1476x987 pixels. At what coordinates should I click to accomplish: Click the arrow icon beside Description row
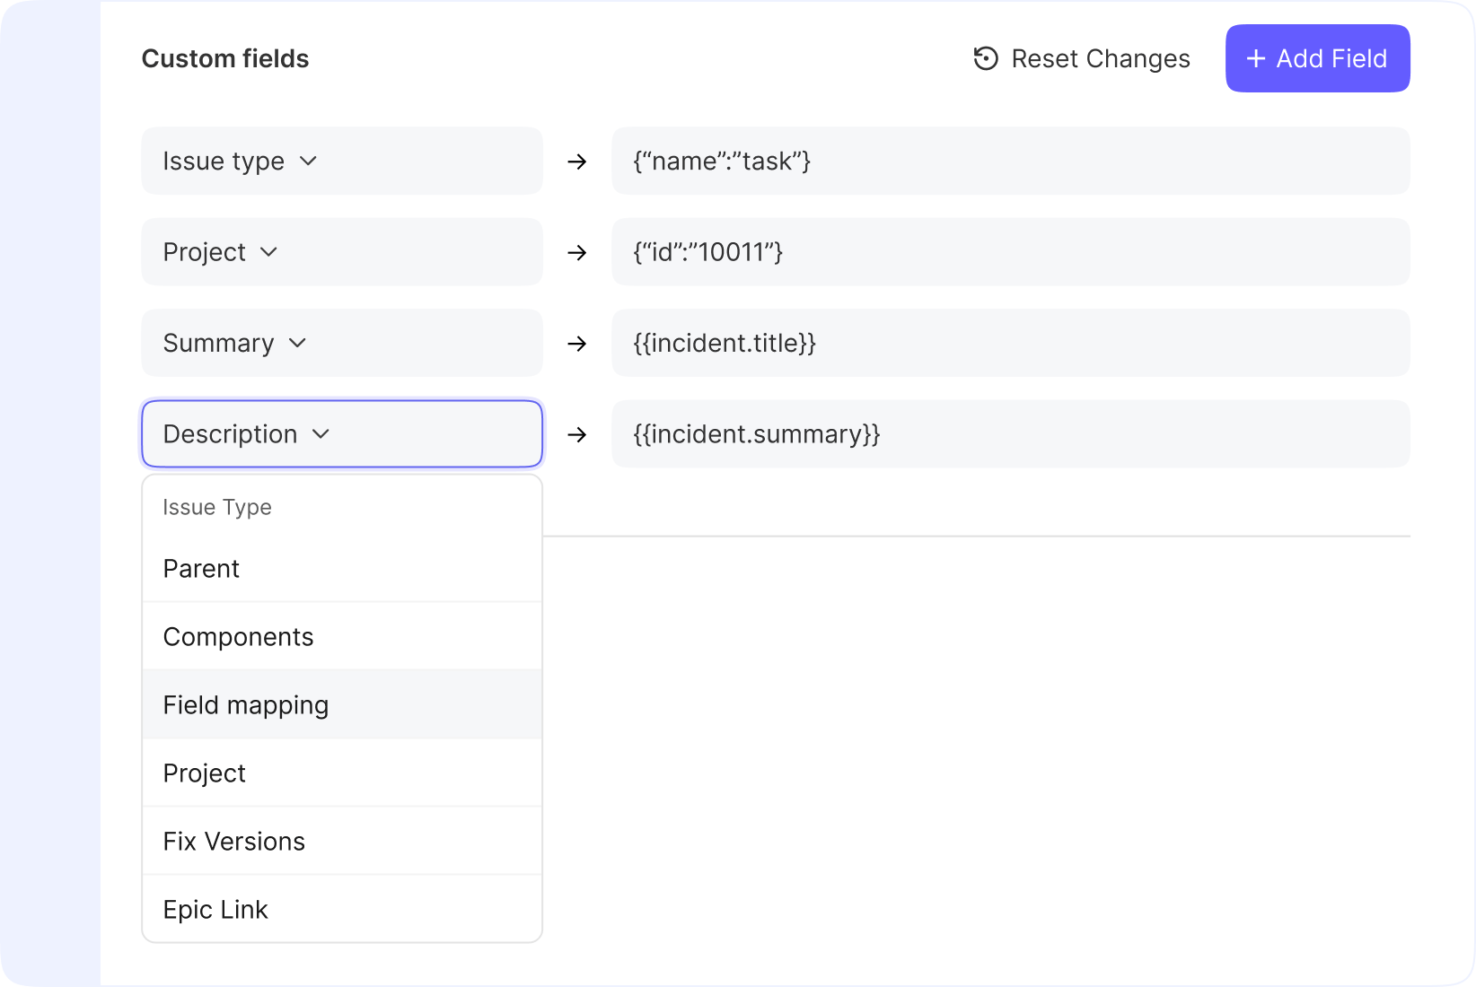[577, 435]
